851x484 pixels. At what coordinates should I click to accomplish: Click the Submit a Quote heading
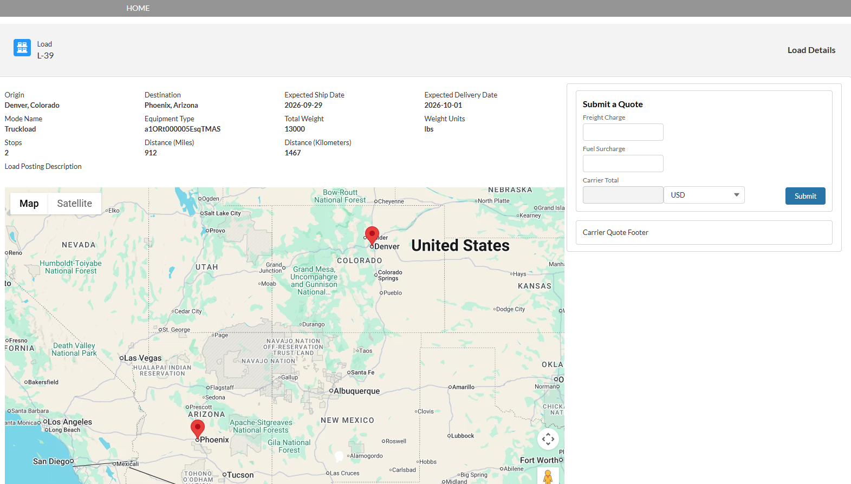613,104
